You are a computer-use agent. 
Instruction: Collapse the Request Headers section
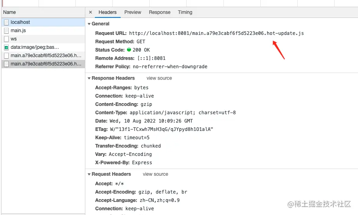coord(89,174)
